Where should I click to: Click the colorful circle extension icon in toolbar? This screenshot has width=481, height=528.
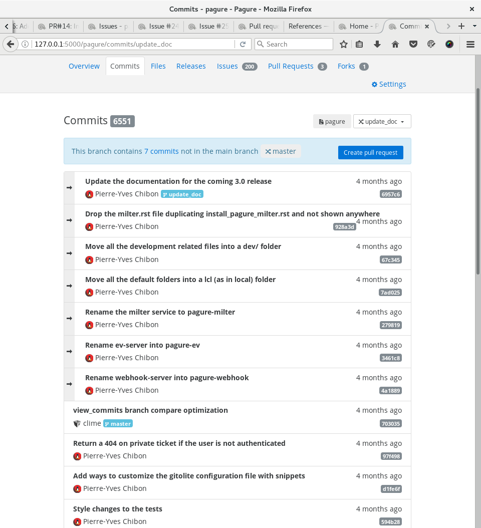[449, 44]
